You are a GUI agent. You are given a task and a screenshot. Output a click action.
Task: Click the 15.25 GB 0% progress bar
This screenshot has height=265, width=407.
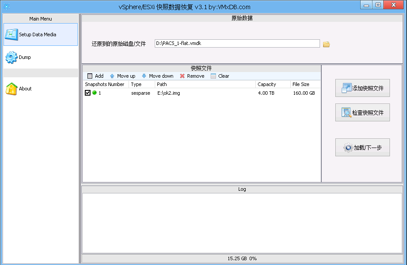point(242,258)
